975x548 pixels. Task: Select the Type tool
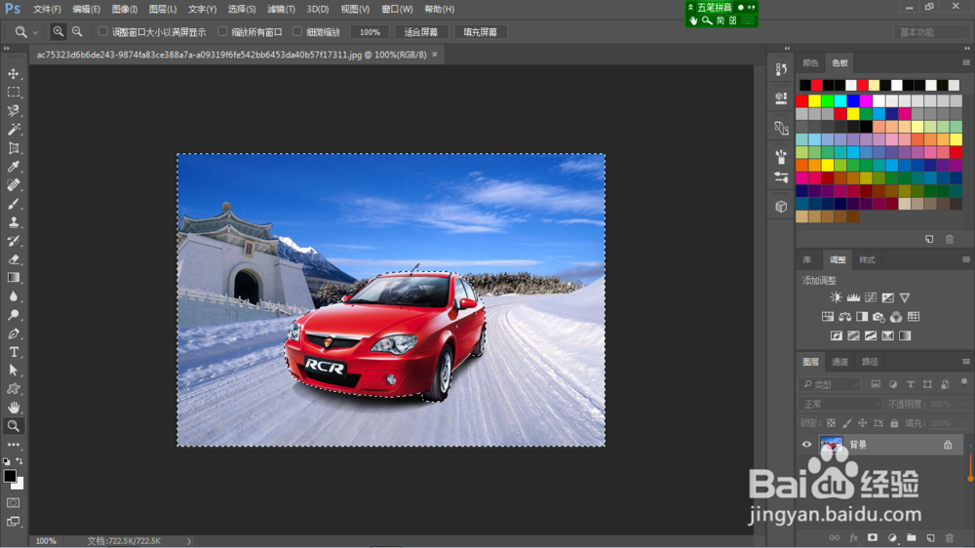[x=13, y=352]
